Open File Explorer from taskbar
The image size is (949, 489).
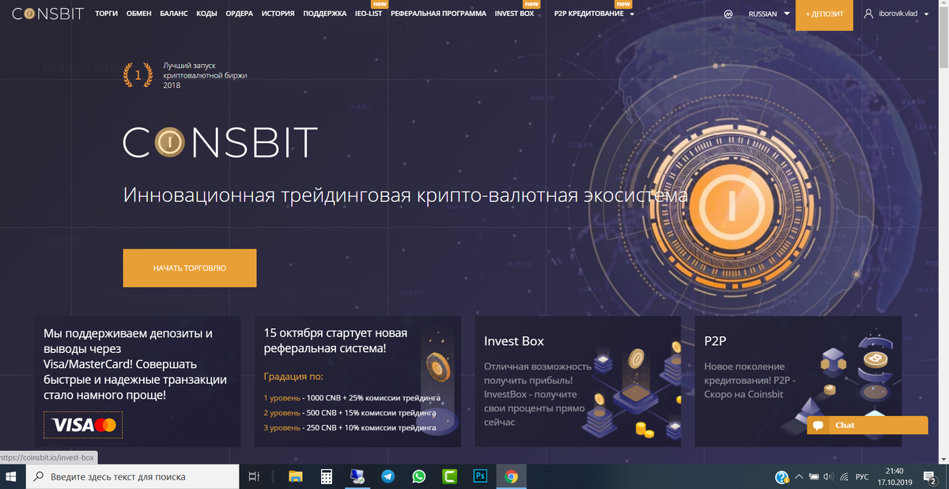[296, 476]
